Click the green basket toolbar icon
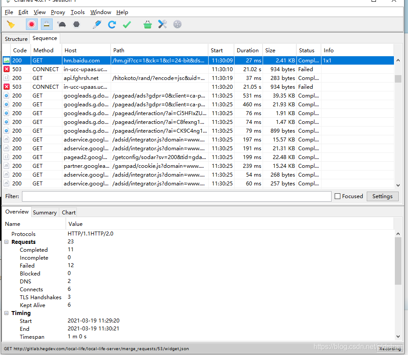Viewport: 408px width, 355px height. point(148,25)
